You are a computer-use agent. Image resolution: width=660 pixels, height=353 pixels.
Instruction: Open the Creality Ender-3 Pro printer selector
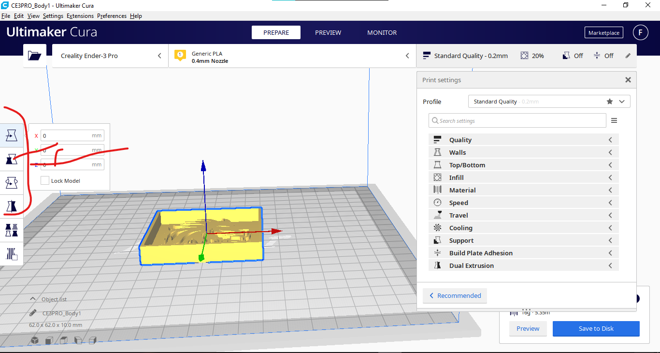pyautogui.click(x=110, y=56)
